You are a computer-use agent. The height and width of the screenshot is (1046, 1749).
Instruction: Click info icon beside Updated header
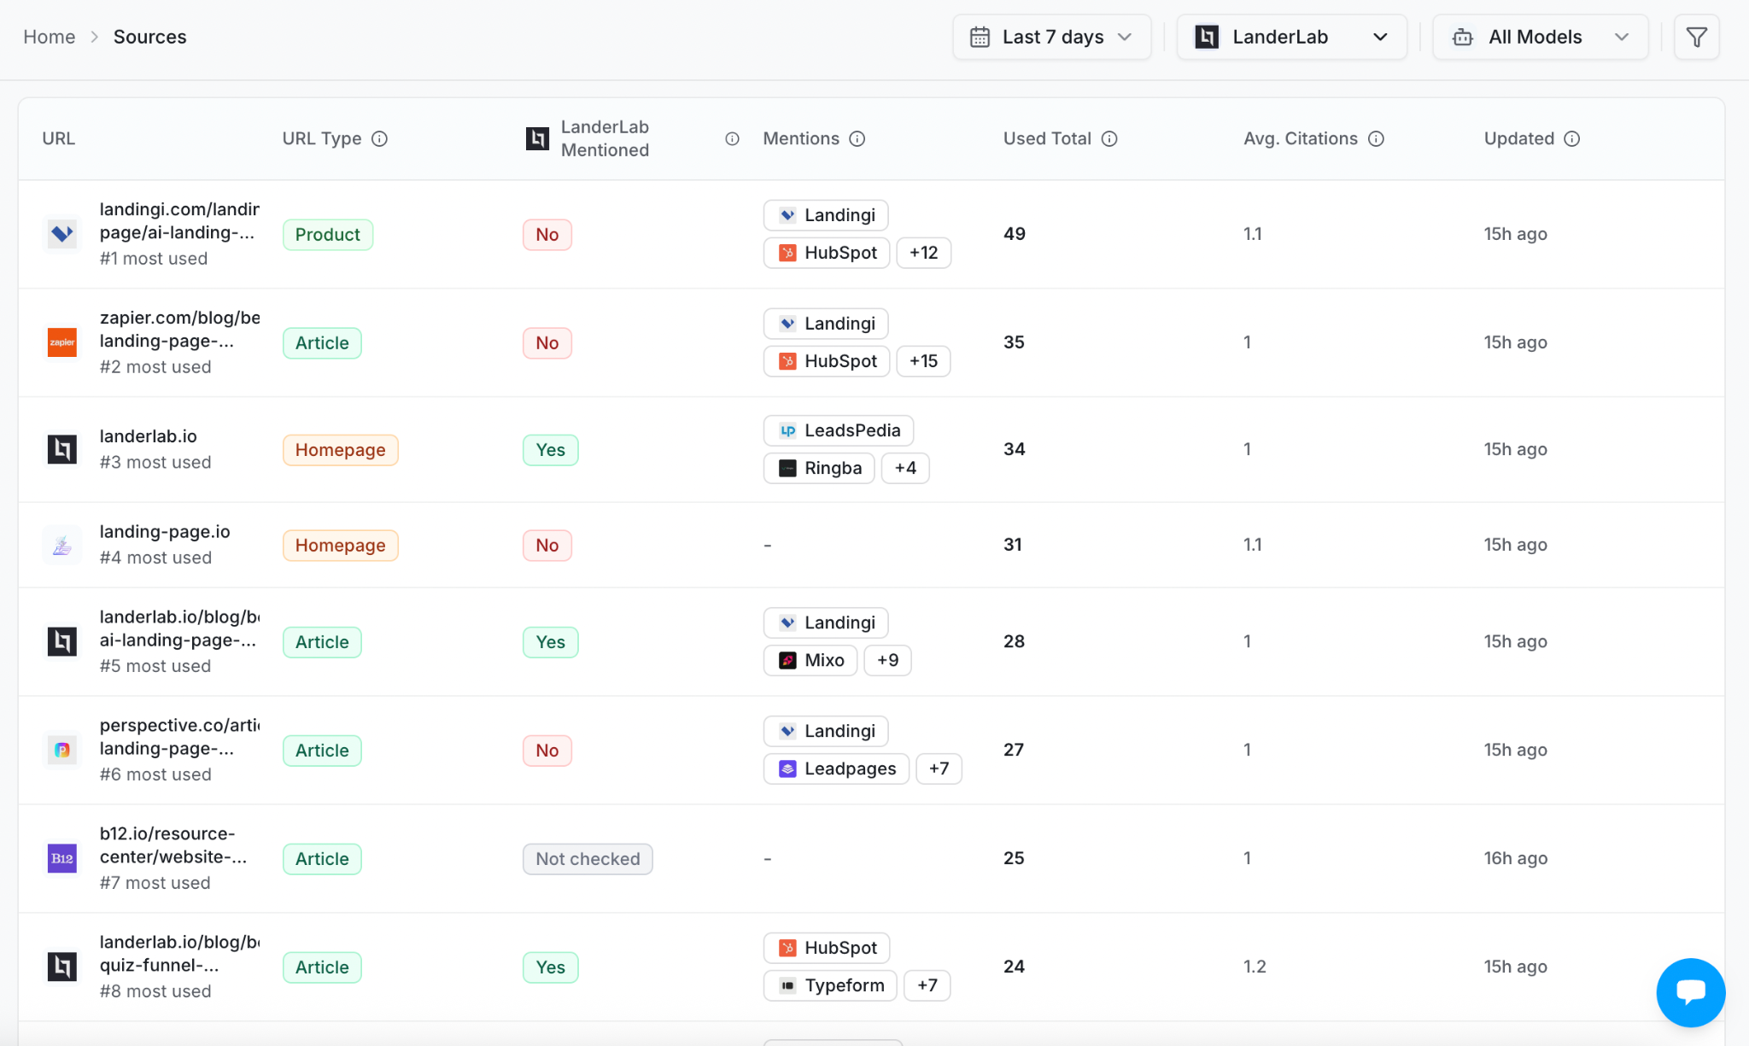pyautogui.click(x=1572, y=138)
